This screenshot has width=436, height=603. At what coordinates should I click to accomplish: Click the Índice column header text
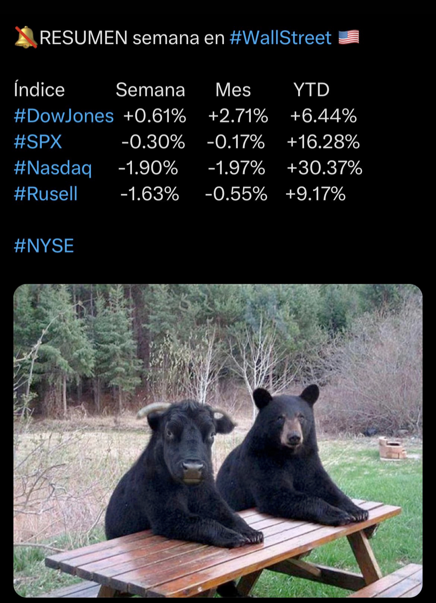click(39, 90)
